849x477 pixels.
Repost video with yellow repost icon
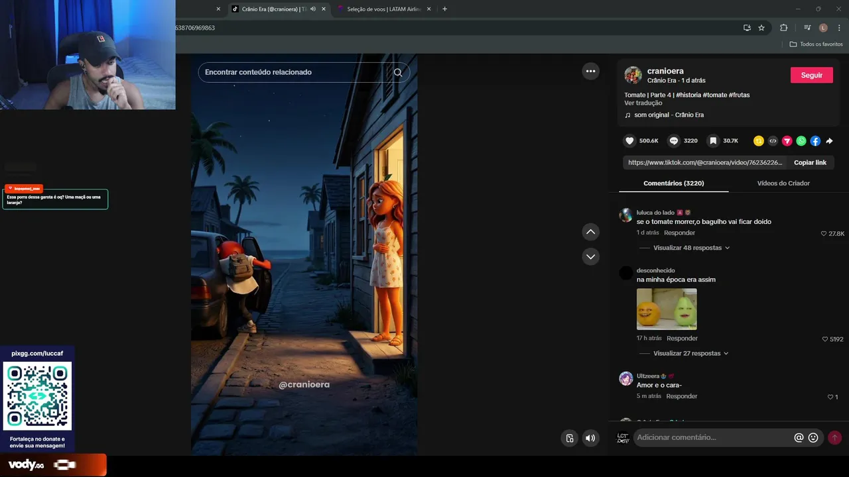click(759, 141)
